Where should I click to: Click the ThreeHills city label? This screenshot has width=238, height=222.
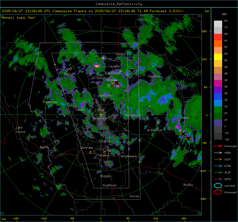[133, 115]
